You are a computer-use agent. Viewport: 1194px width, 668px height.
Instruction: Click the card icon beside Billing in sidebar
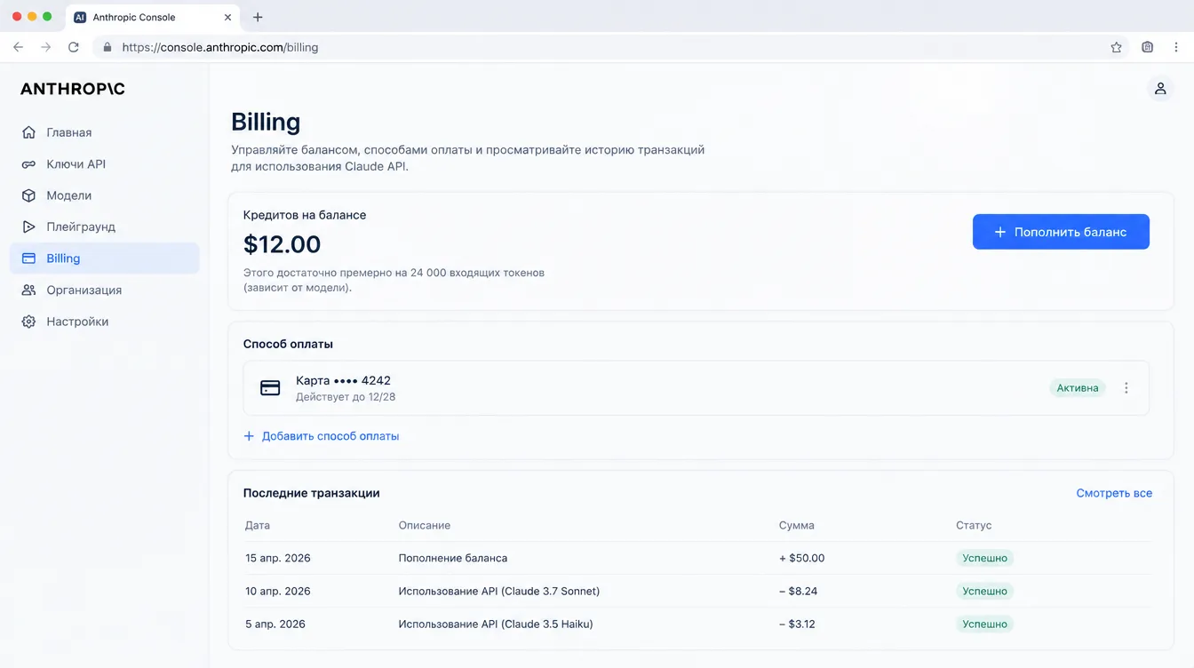(28, 258)
